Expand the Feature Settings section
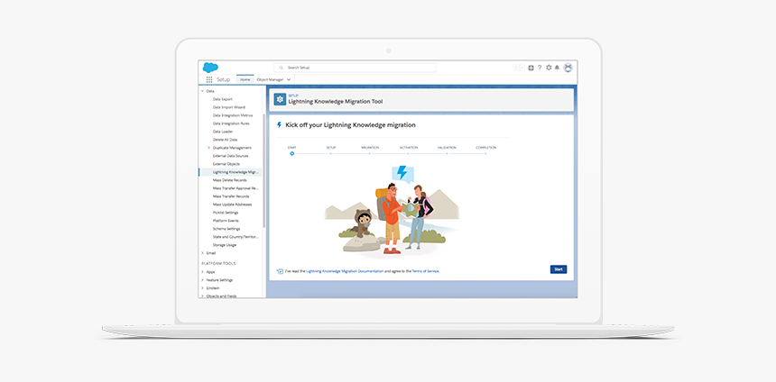This screenshot has width=776, height=382. pos(202,280)
